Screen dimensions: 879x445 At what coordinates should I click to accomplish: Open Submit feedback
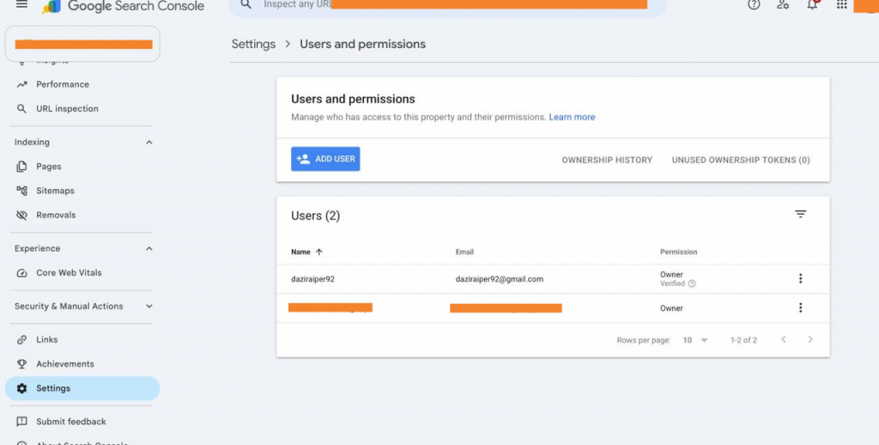pos(70,422)
